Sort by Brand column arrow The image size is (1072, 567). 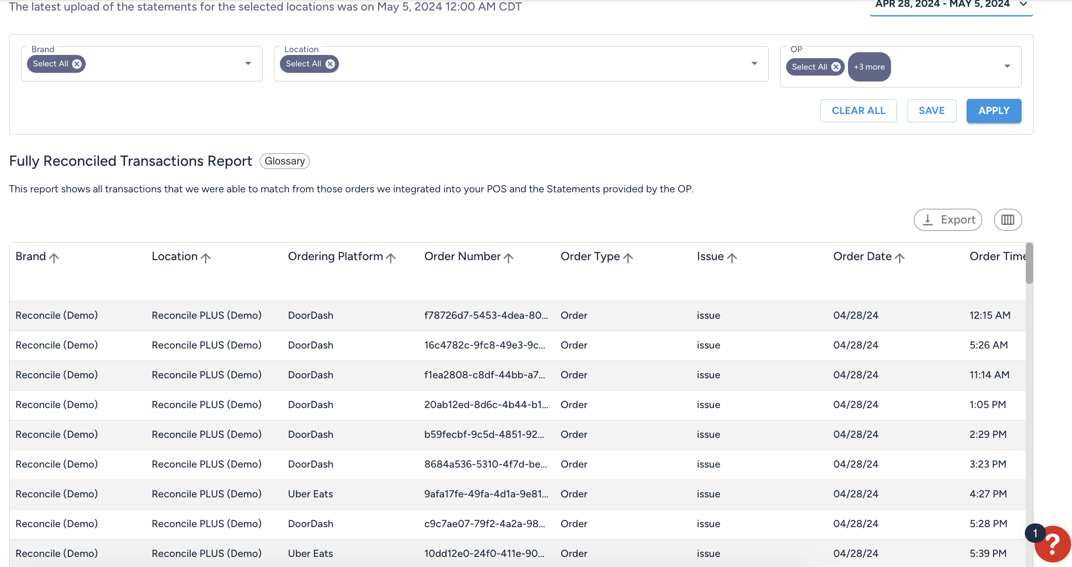[54, 258]
